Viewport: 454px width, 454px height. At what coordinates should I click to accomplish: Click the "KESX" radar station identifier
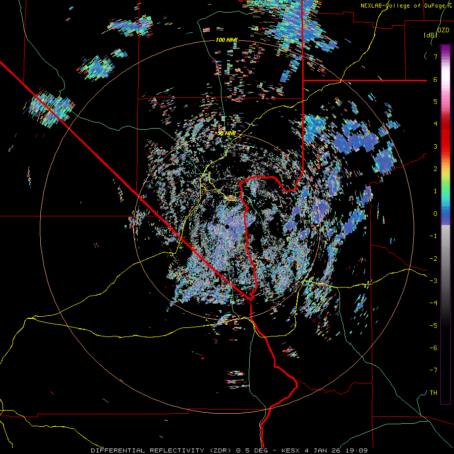291,450
